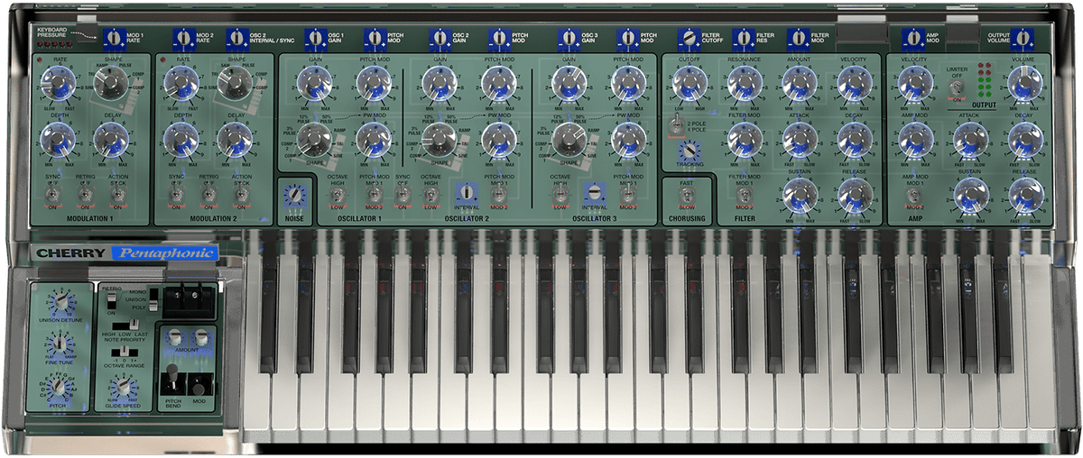Click the Osc 2 Gain pressure trimmer
Image resolution: width=1083 pixels, height=458 pixels.
pos(440,38)
